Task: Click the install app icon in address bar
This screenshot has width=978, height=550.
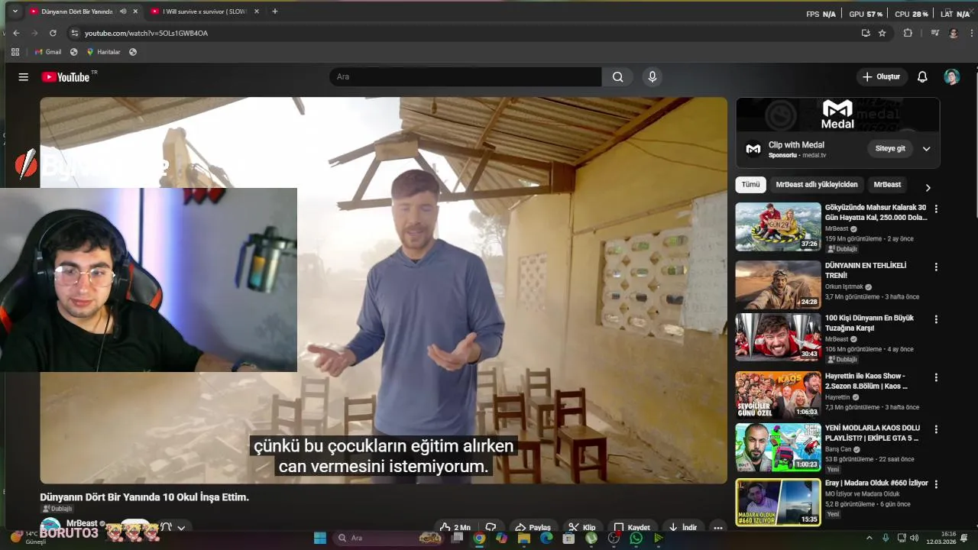Action: [x=865, y=33]
